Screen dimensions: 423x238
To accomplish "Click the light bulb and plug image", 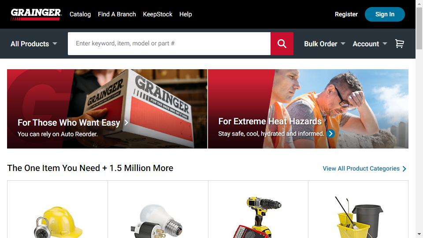I will (x=157, y=222).
